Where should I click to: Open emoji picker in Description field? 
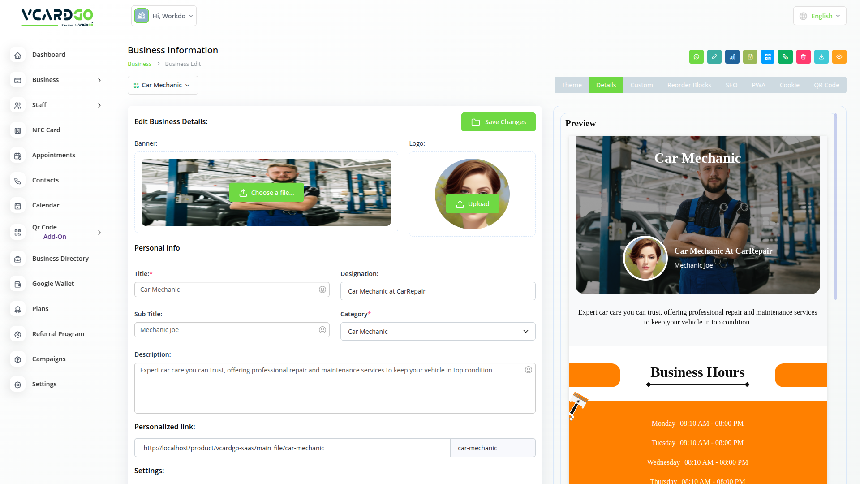[529, 370]
